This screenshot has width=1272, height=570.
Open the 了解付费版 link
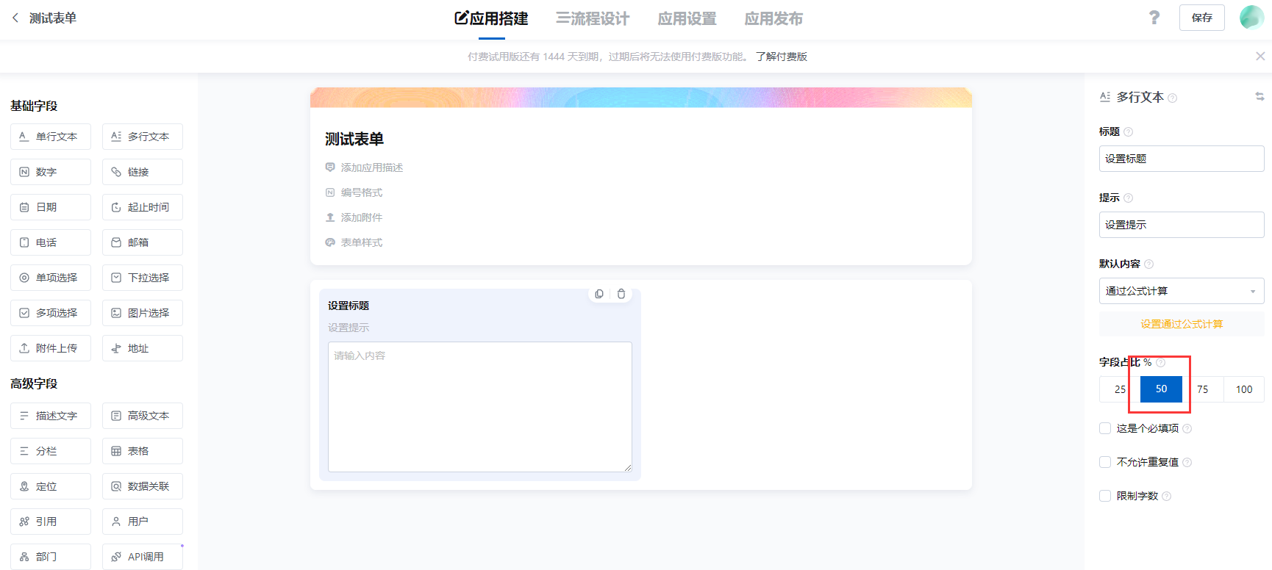(x=781, y=57)
